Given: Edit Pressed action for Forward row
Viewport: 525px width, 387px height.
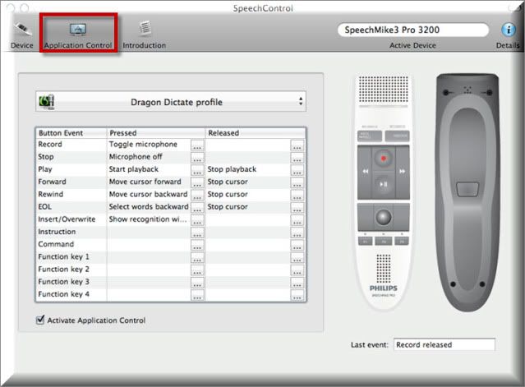Looking at the screenshot, I should coord(197,182).
